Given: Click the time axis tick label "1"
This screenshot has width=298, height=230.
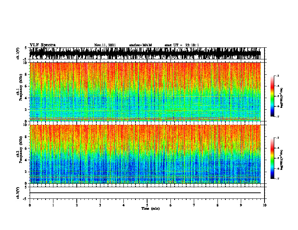Looking at the screenshot, I should (x=53, y=205).
